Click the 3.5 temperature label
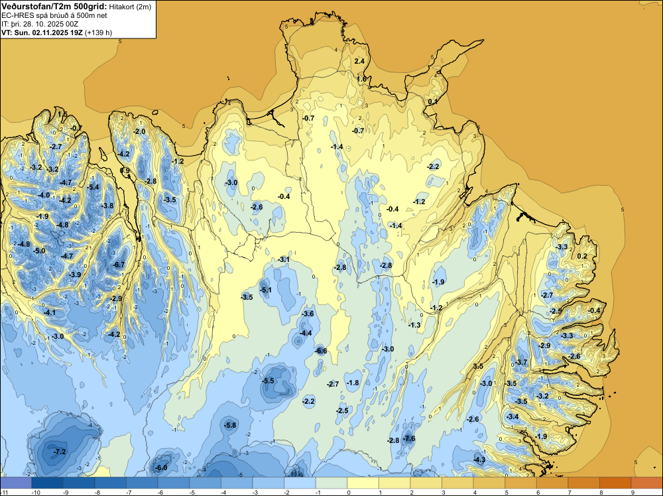 click(x=478, y=366)
